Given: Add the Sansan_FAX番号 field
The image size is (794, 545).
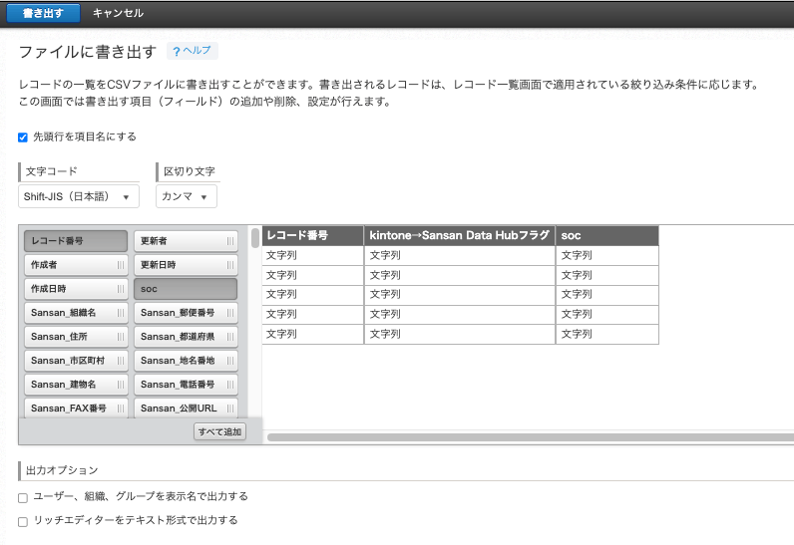Looking at the screenshot, I should coord(76,408).
